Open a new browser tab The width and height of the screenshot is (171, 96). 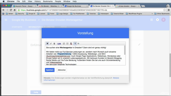click(143, 6)
